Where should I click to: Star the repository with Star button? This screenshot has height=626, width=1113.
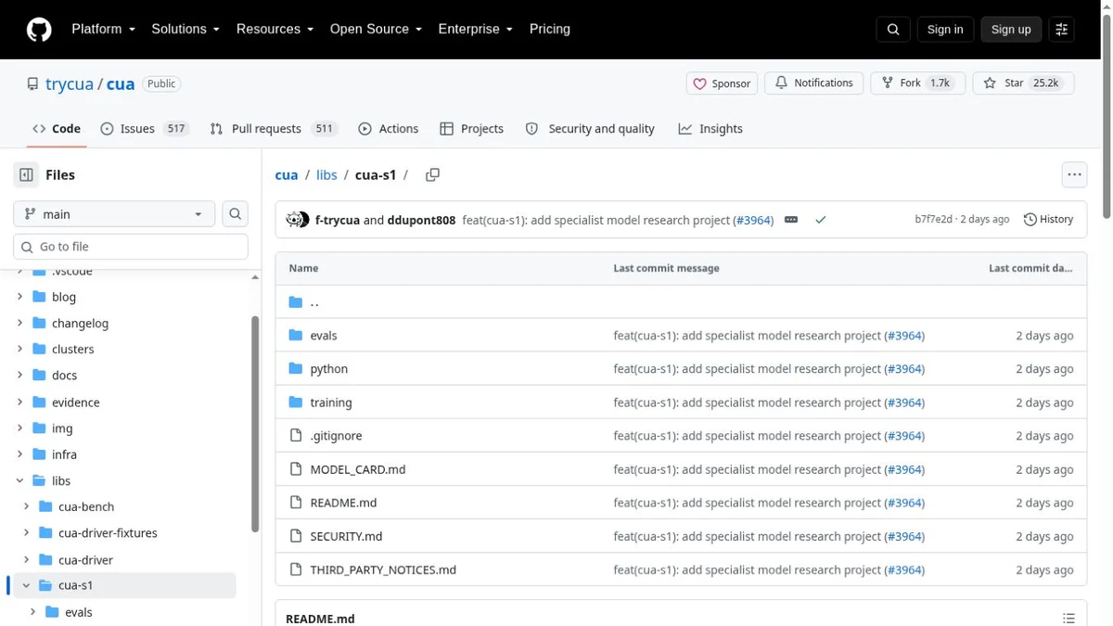(x=1023, y=83)
